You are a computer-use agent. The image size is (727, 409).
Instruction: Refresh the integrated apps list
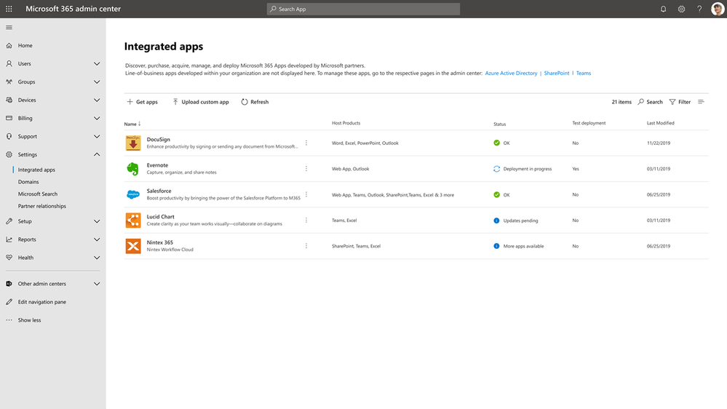pyautogui.click(x=255, y=102)
